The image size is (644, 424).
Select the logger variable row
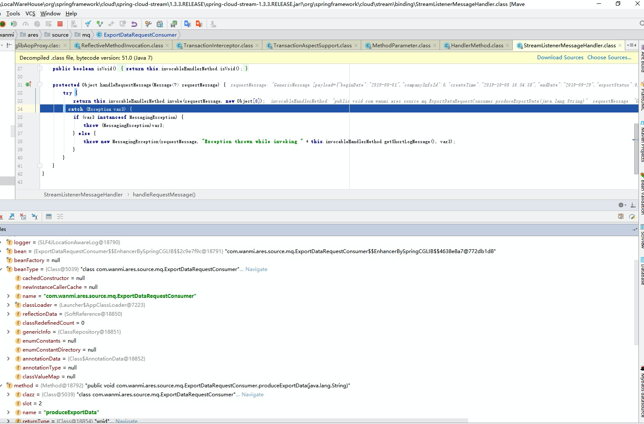(x=319, y=242)
